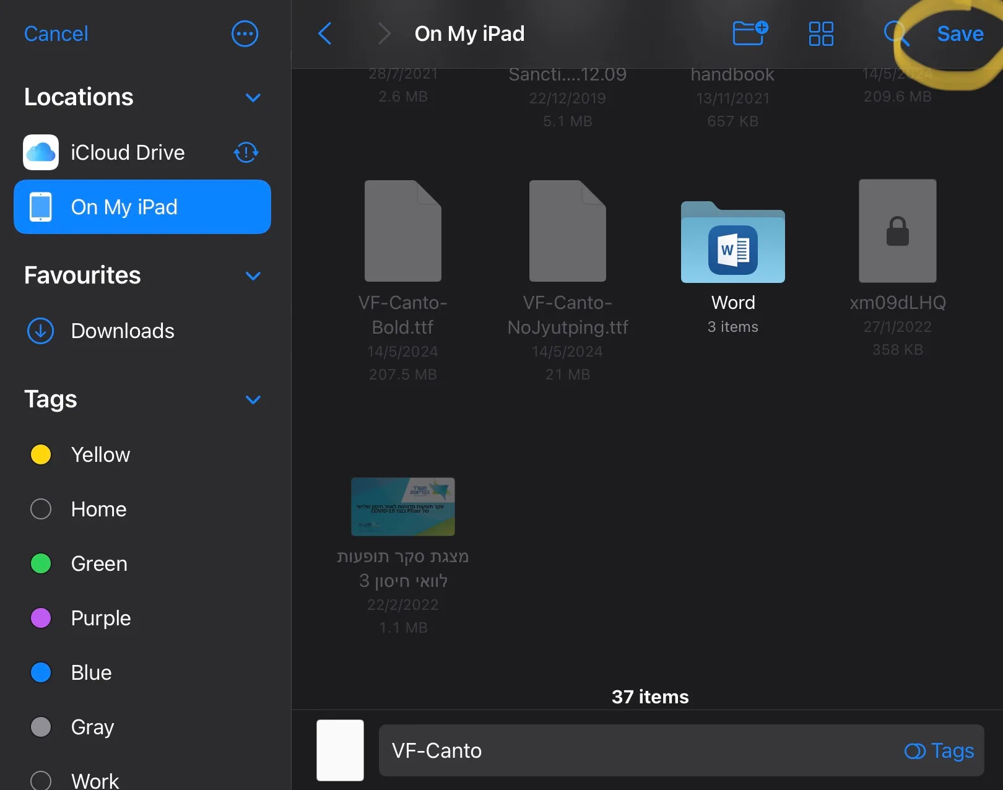The height and width of the screenshot is (790, 1003).
Task: Go forward using the right chevron
Action: coord(384,33)
